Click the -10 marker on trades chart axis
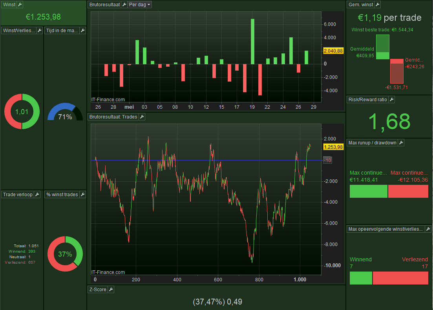Screen dimensions: 433x310 327,160
